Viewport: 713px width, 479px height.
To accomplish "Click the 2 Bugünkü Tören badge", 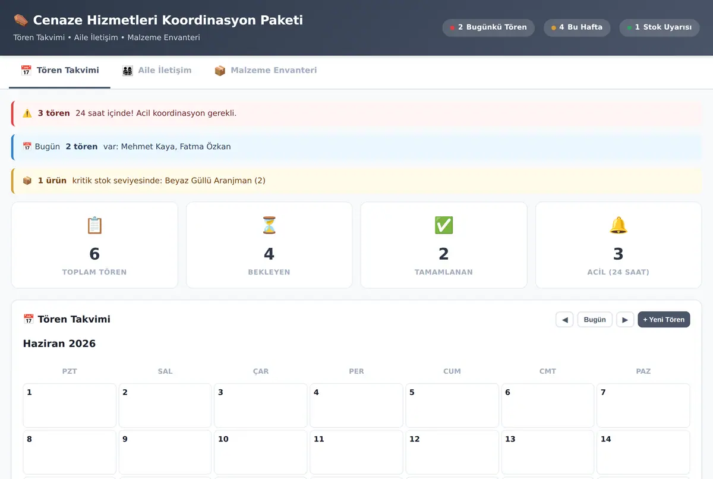I will pos(488,27).
